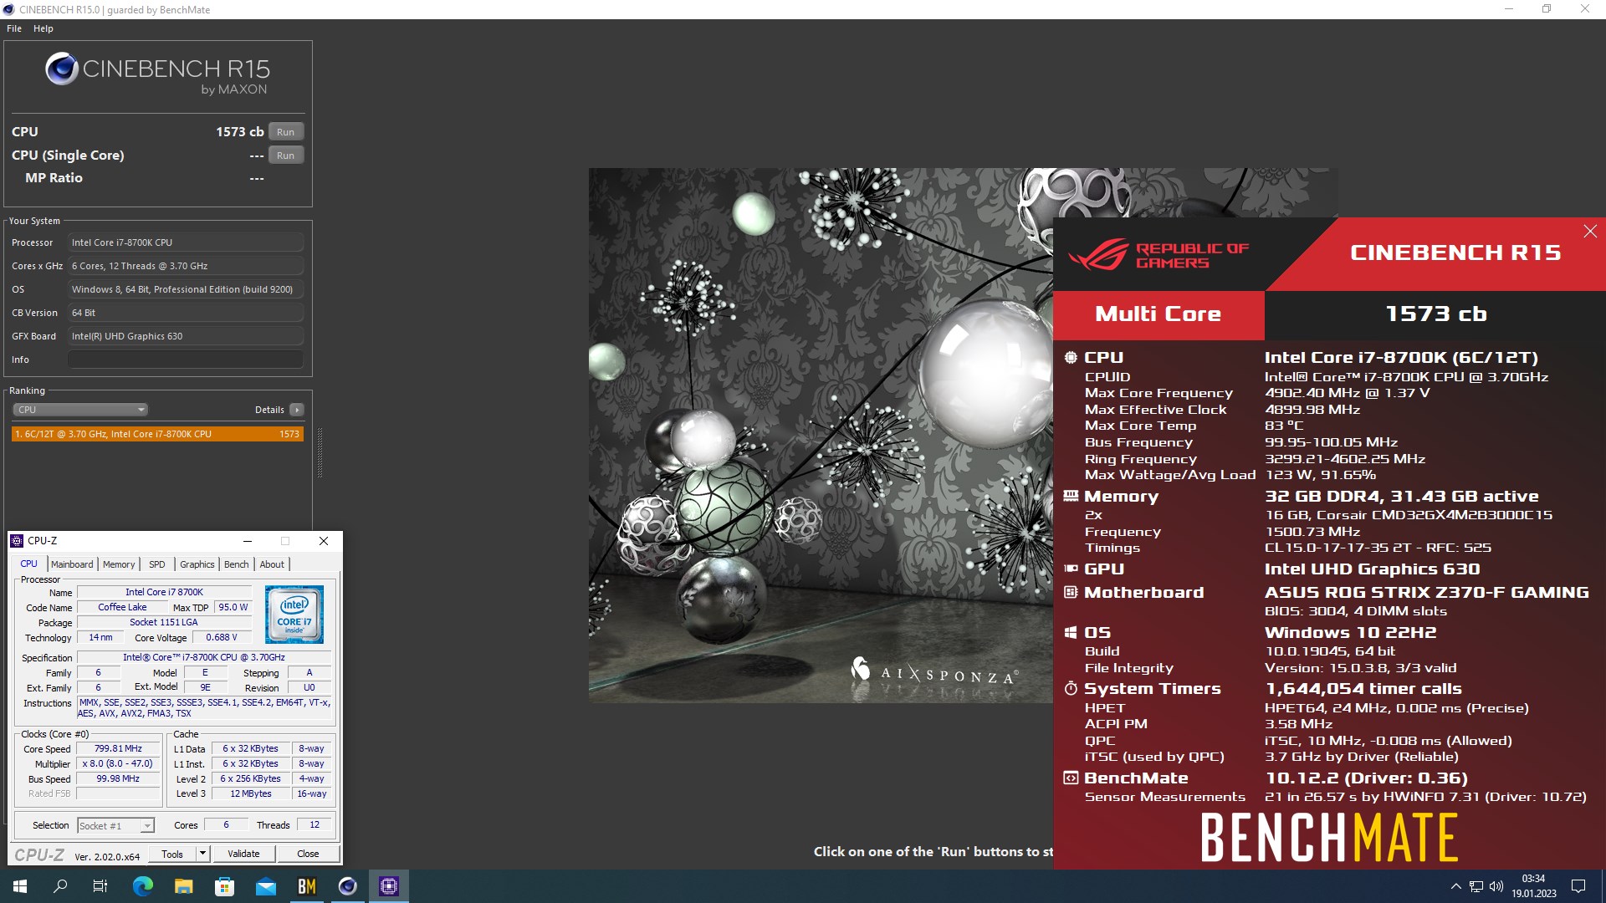Click the Cinebench title bar app icon
Viewport: 1606px width, 903px height.
point(9,9)
